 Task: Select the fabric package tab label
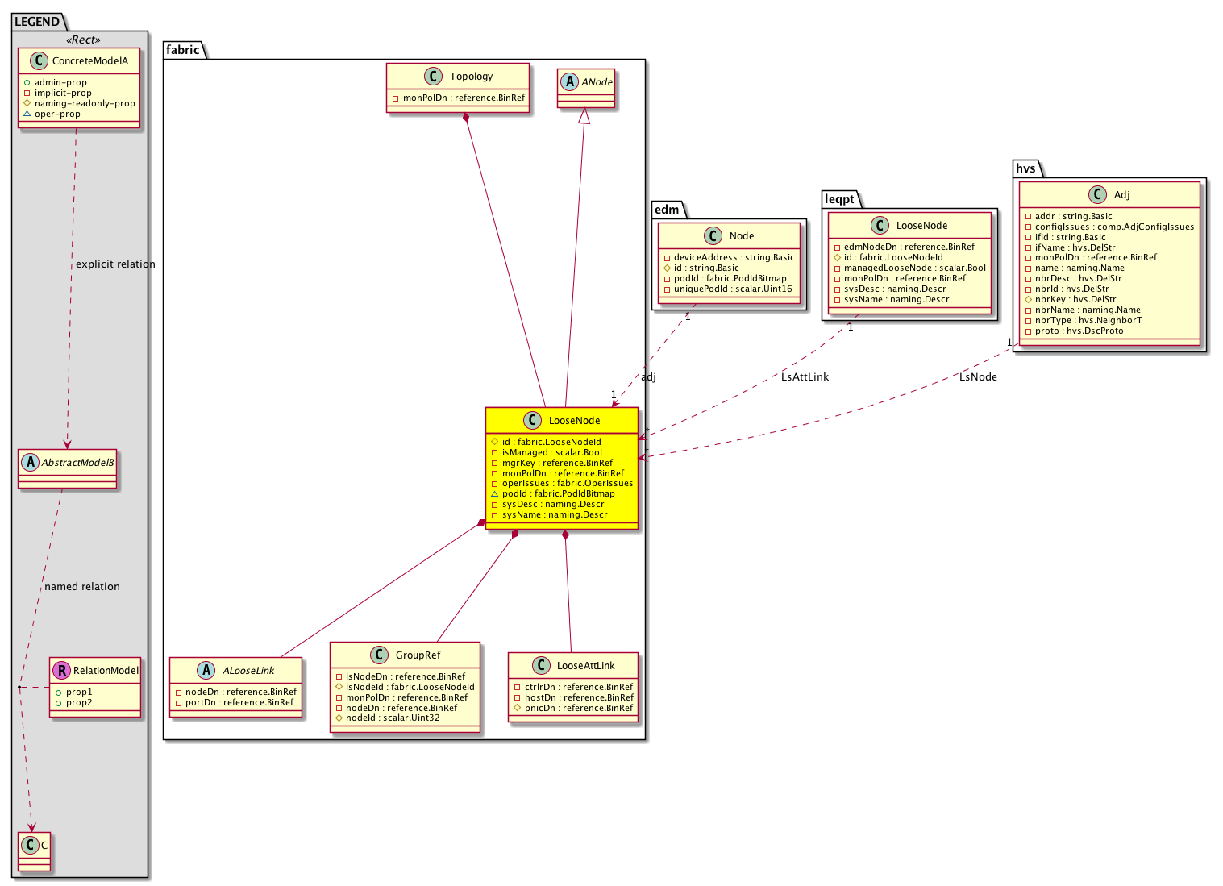183,50
